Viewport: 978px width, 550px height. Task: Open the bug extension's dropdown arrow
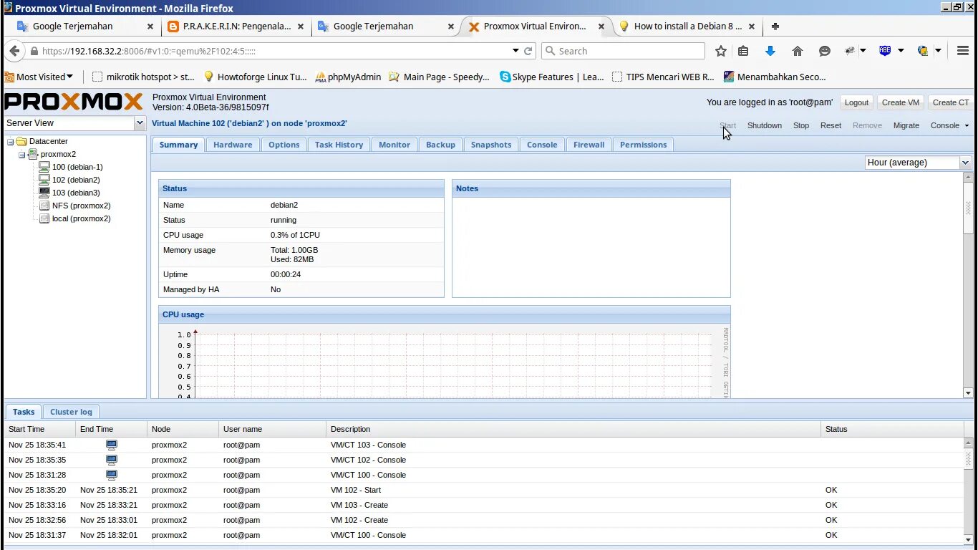[863, 51]
